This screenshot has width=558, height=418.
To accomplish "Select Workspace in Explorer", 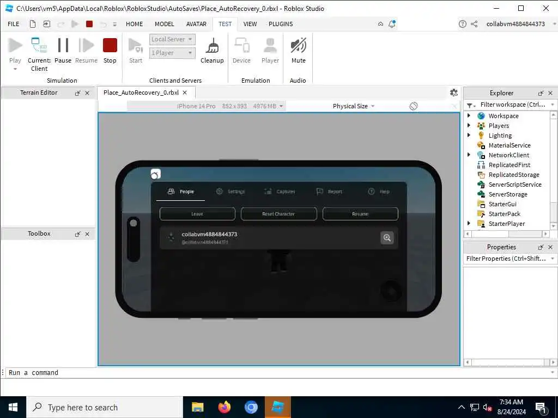I will [503, 116].
